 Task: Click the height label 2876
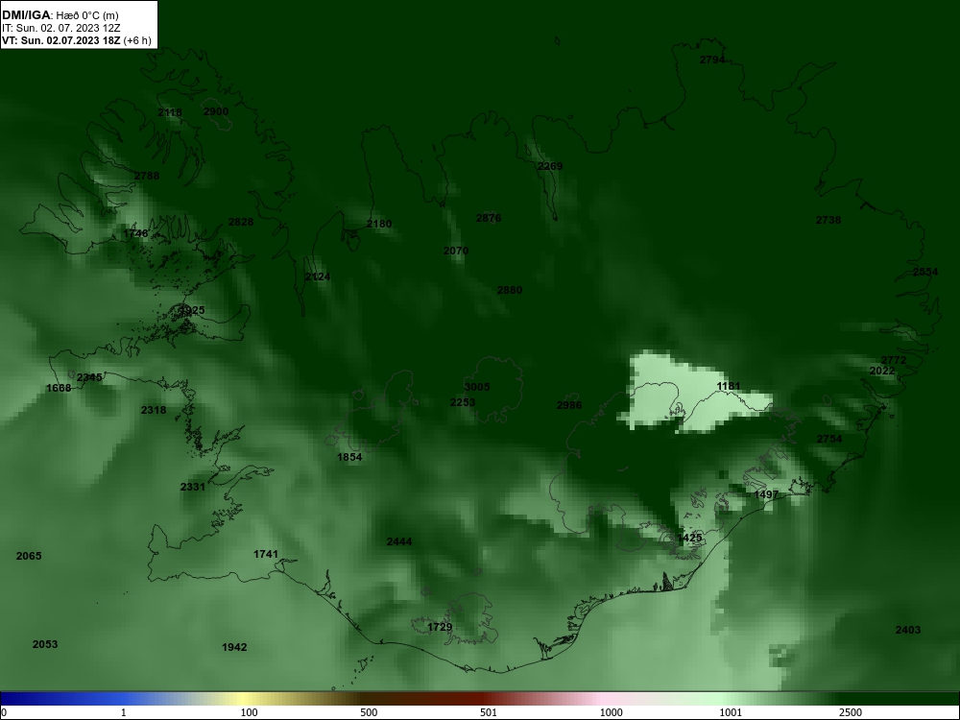point(489,217)
